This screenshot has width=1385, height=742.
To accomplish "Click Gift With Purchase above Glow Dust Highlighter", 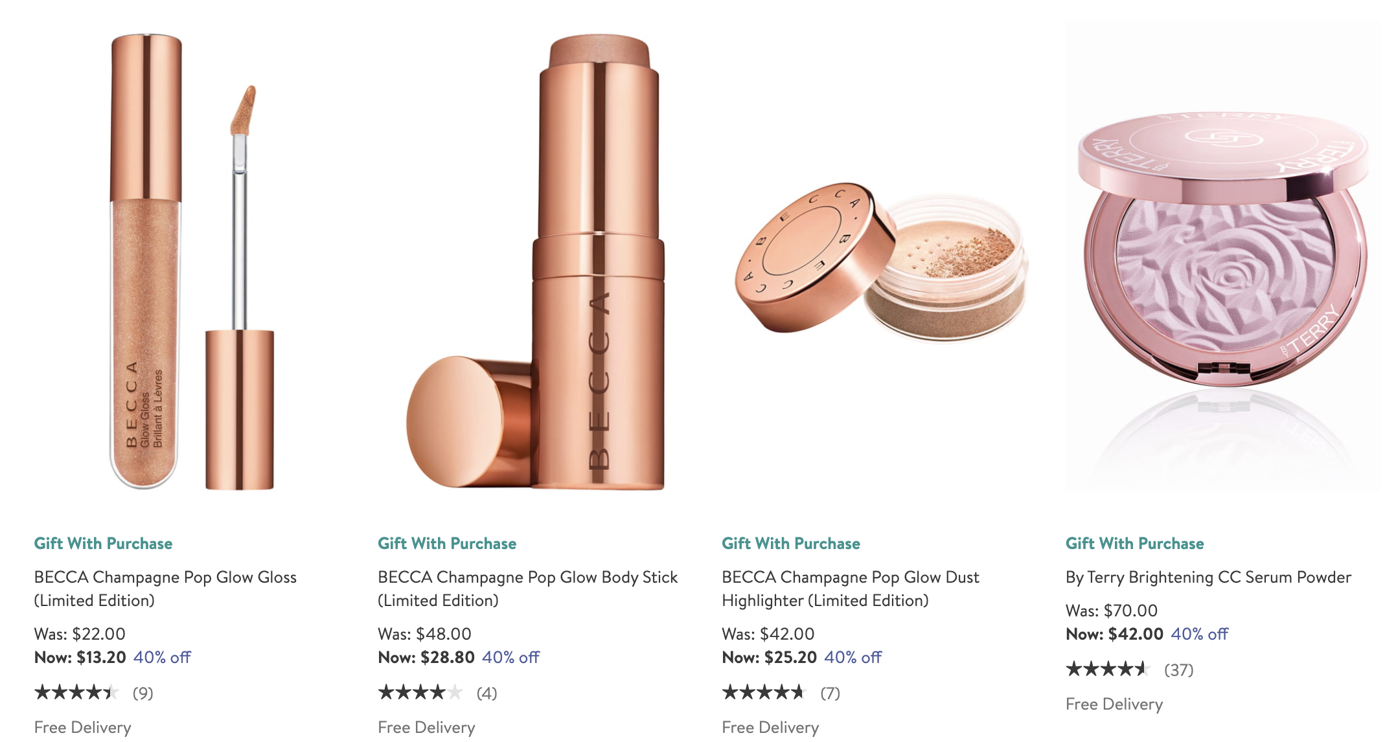I will (x=791, y=543).
